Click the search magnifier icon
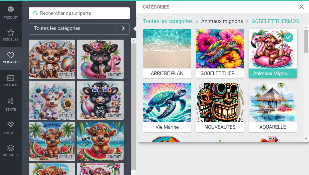The width and height of the screenshot is (309, 175). (x=36, y=13)
